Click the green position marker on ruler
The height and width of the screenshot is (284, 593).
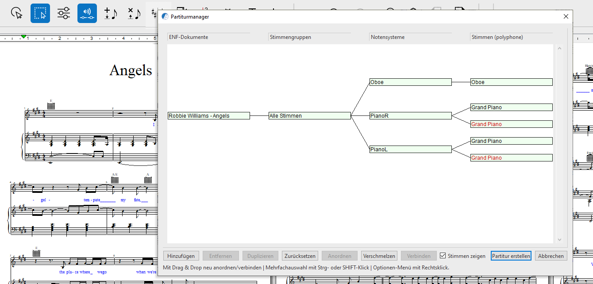24,36
